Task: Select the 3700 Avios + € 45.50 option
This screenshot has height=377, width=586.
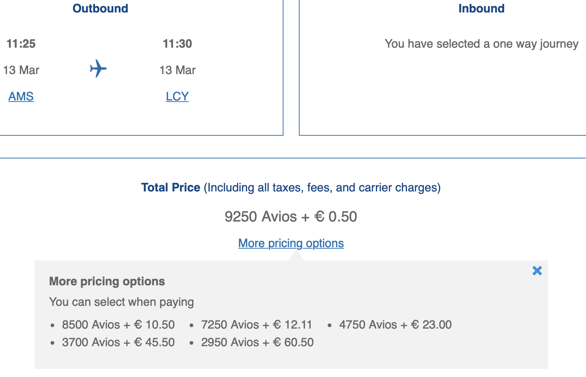Action: click(118, 342)
